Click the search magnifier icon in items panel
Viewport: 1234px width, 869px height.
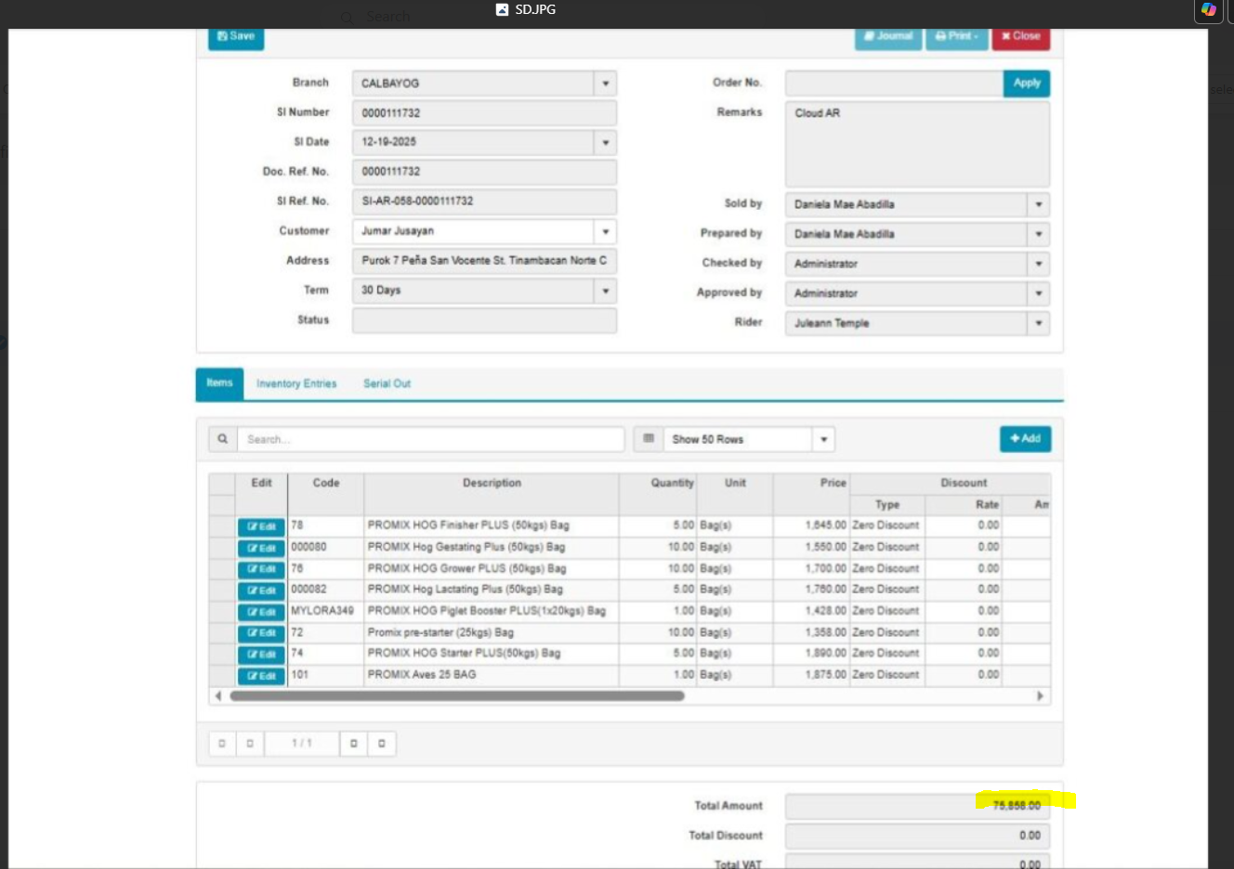click(x=222, y=439)
